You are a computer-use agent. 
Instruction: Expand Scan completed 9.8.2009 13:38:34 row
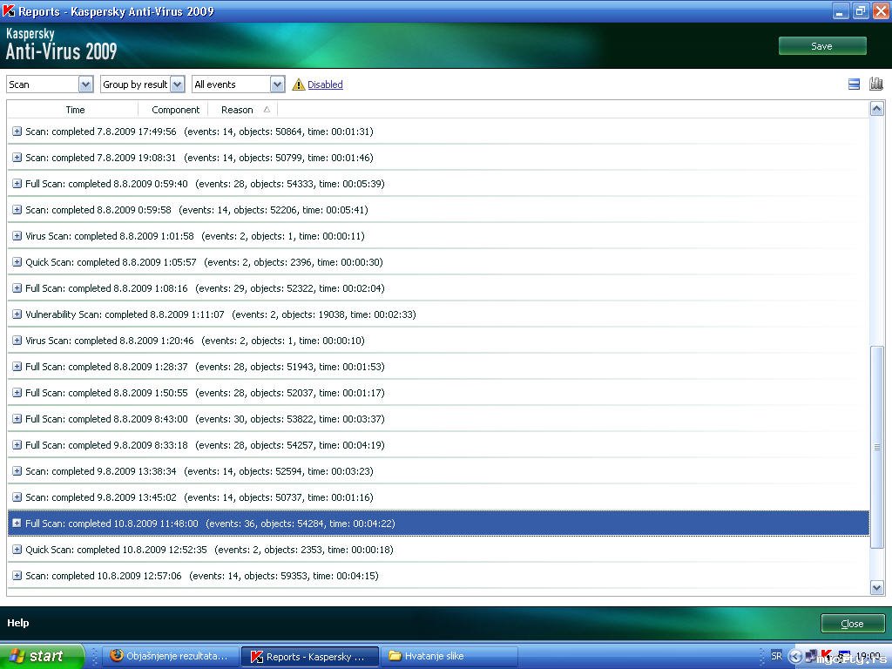point(17,471)
